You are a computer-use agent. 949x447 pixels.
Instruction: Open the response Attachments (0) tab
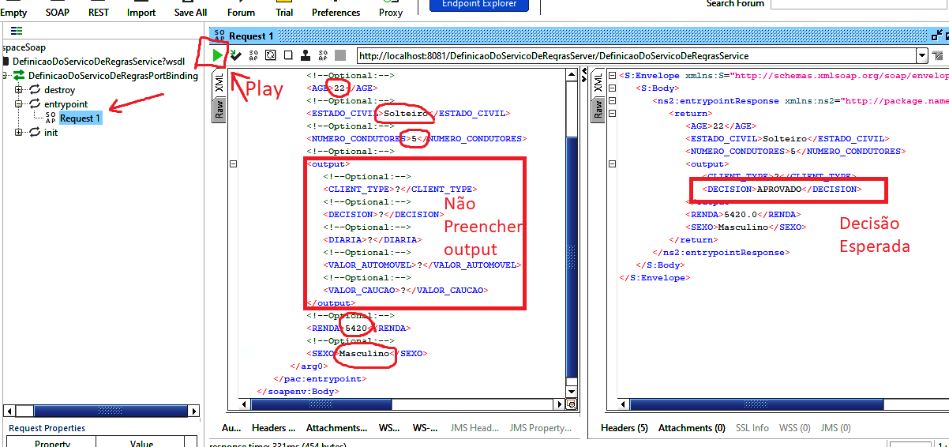(x=692, y=427)
